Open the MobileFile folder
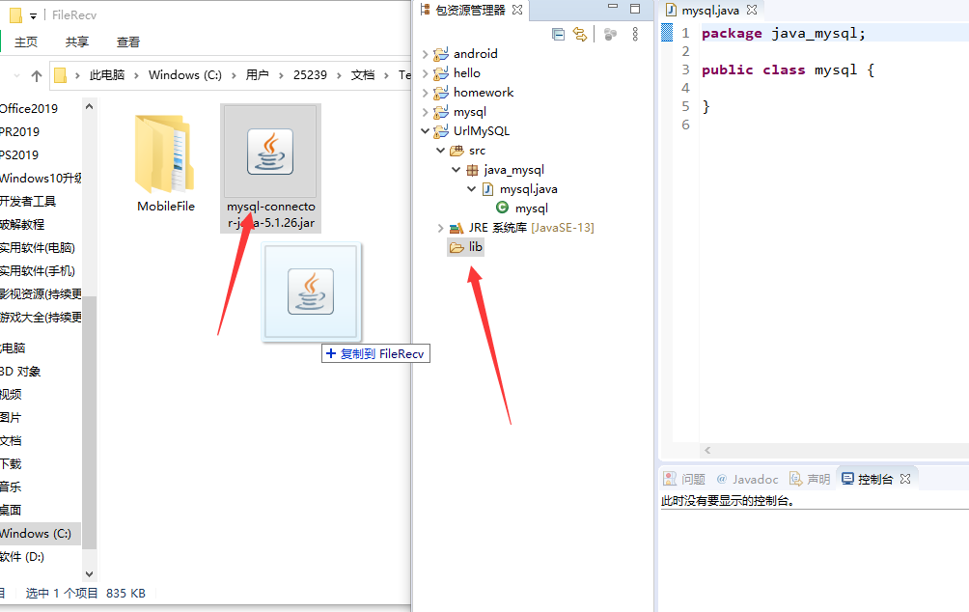969x612 pixels. 164,153
